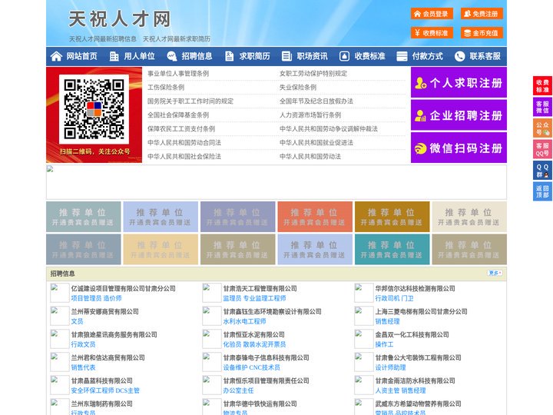Open 会员登录 member login button

point(432,14)
